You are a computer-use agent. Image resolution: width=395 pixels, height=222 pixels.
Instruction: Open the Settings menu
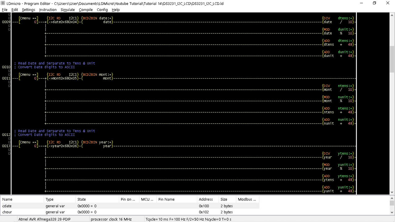(28, 10)
